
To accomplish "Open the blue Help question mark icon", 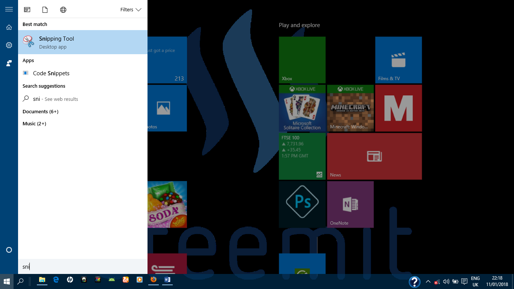I will click(415, 281).
